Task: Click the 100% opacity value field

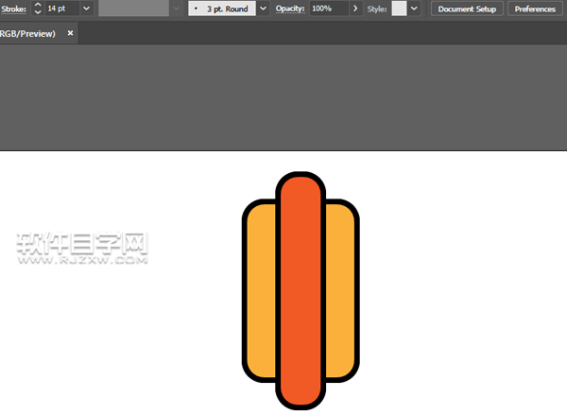Action: pos(327,9)
